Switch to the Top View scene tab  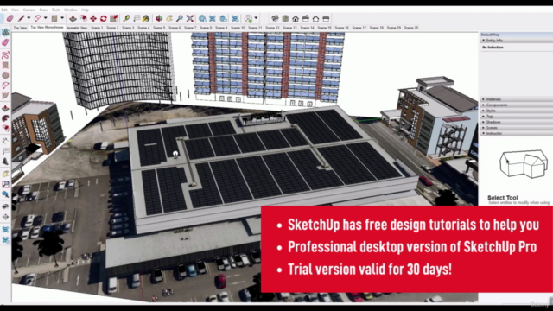click(x=20, y=28)
